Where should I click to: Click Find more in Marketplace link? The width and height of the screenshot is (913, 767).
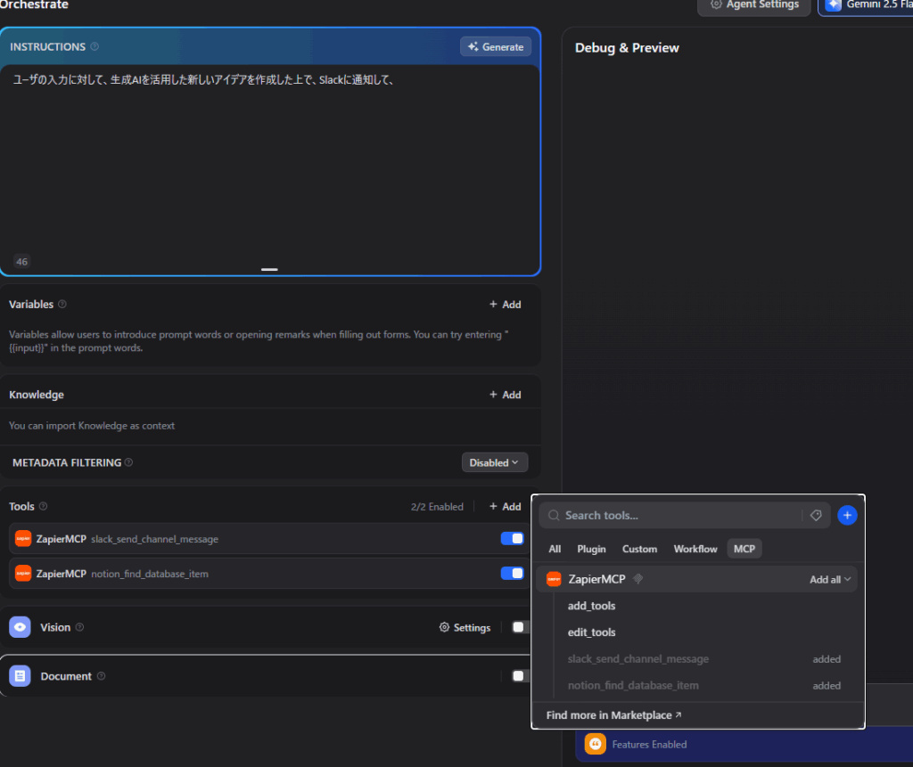[x=613, y=715]
